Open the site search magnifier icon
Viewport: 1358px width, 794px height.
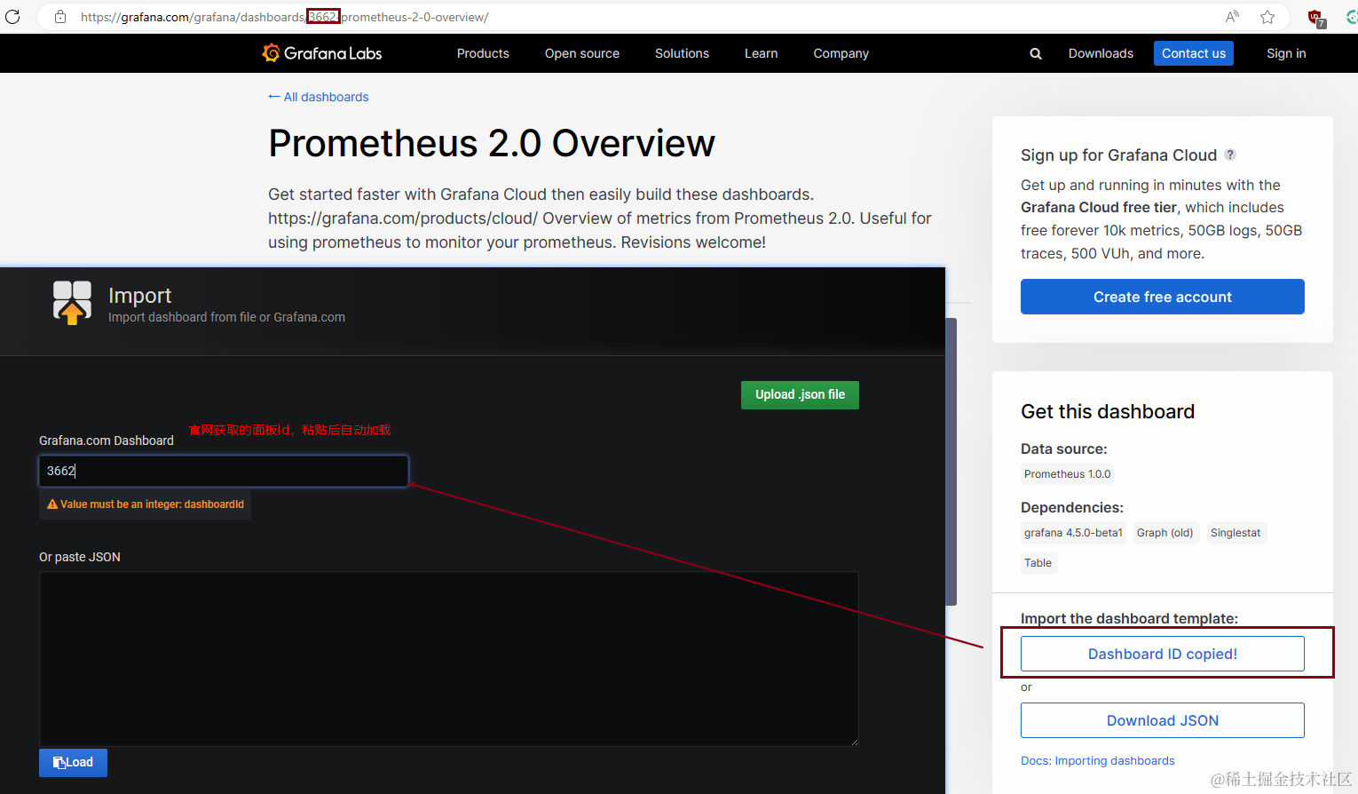pos(1035,53)
